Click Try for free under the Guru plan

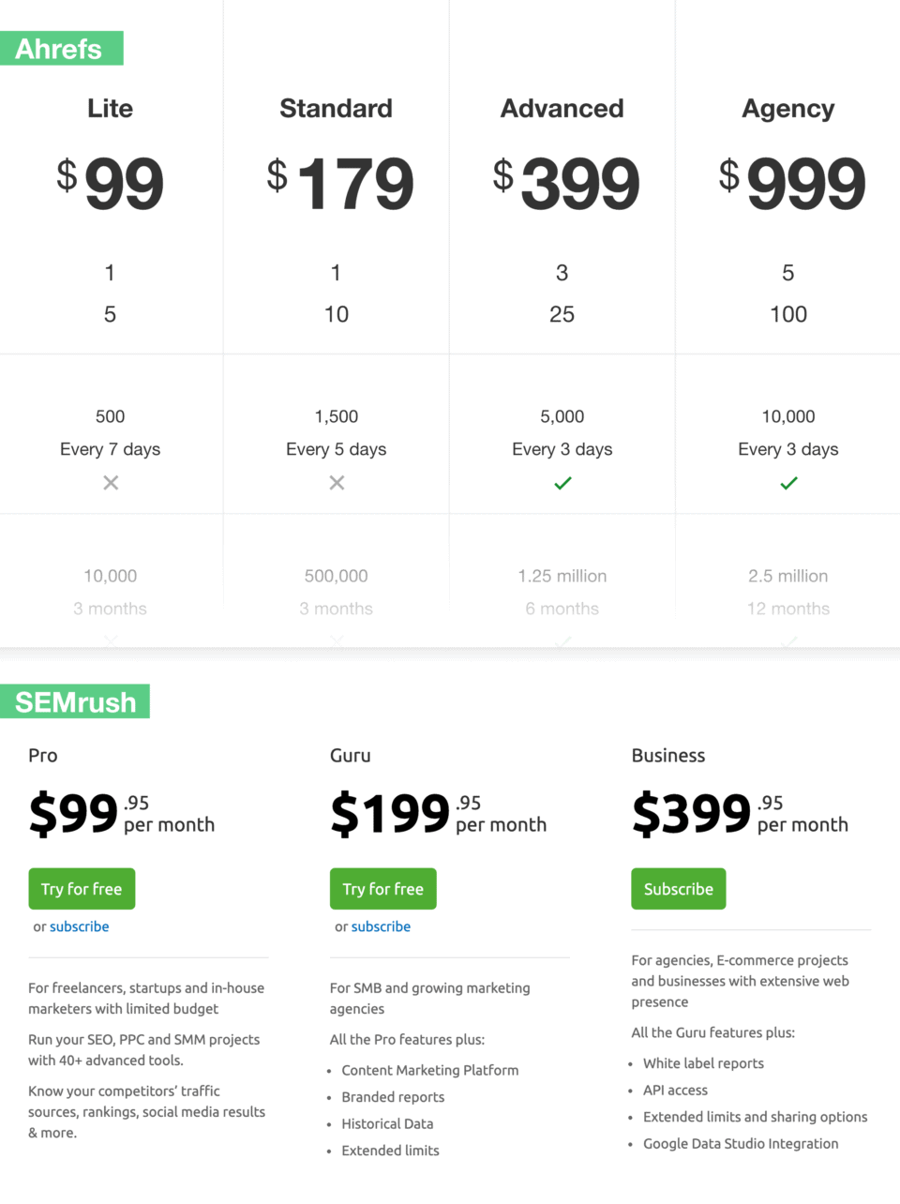(x=382, y=888)
